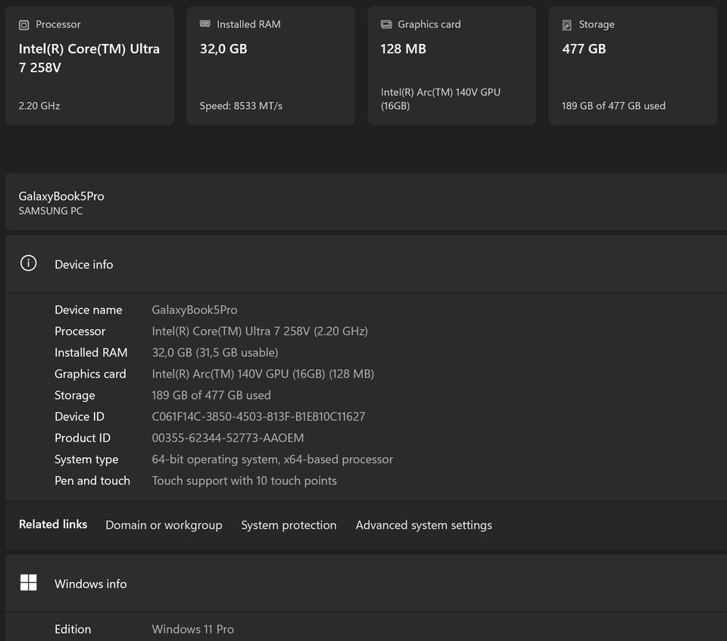Click Touch support with 10 touch points
Screen dimensions: 727x641
tap(244, 481)
